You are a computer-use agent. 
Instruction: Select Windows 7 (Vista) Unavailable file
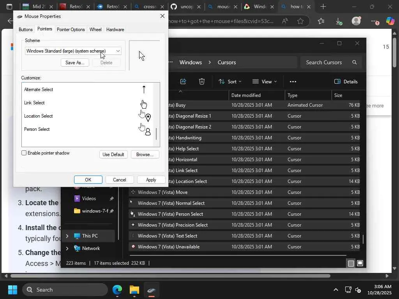click(245, 247)
